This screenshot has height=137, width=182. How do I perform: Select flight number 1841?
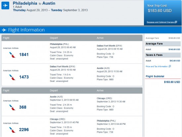[x=24, y=54]
